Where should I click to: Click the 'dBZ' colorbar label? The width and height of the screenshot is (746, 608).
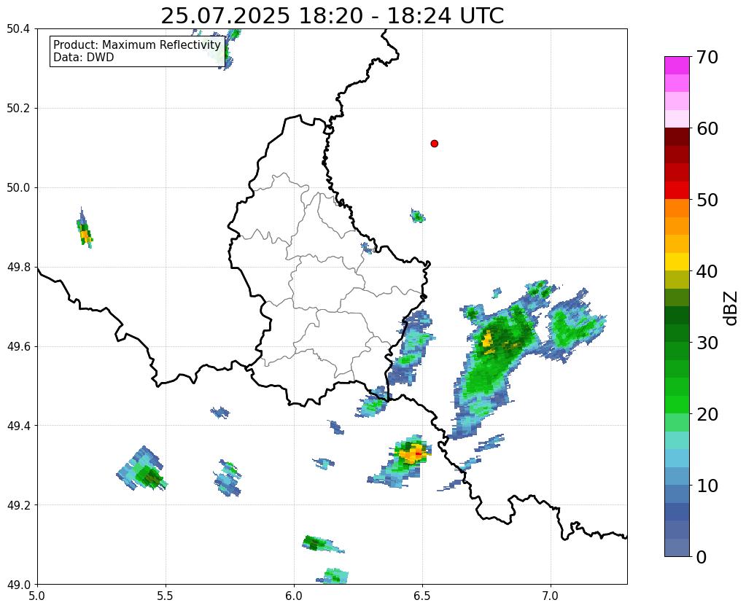point(731,308)
